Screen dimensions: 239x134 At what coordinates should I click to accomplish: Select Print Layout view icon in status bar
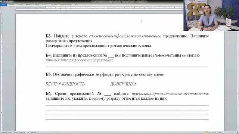(x=206, y=133)
